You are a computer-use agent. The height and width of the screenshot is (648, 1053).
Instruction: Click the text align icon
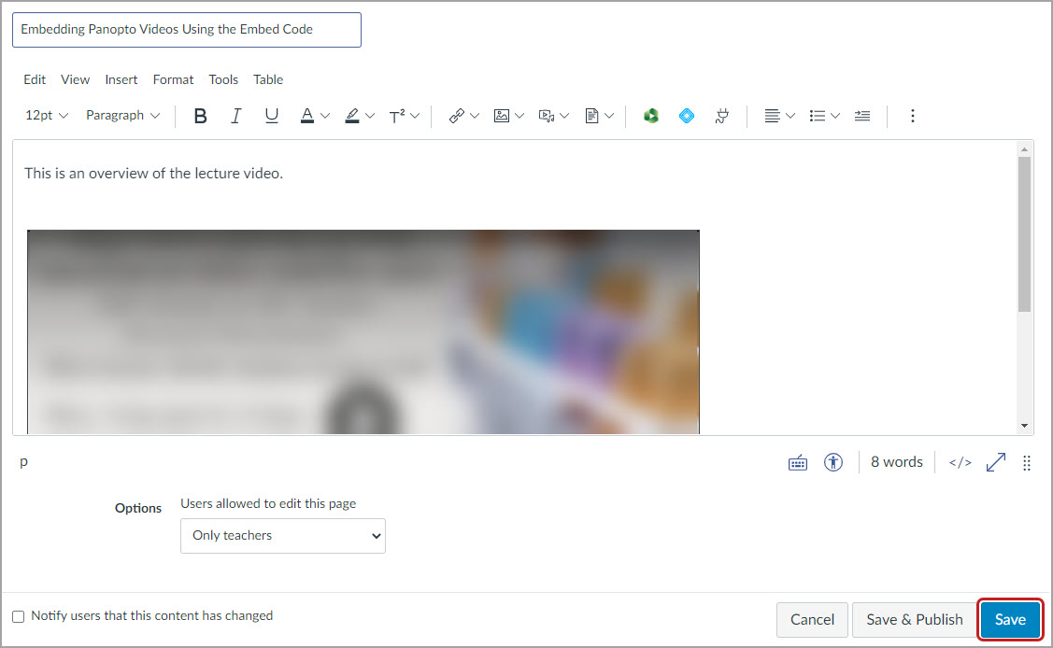point(772,116)
